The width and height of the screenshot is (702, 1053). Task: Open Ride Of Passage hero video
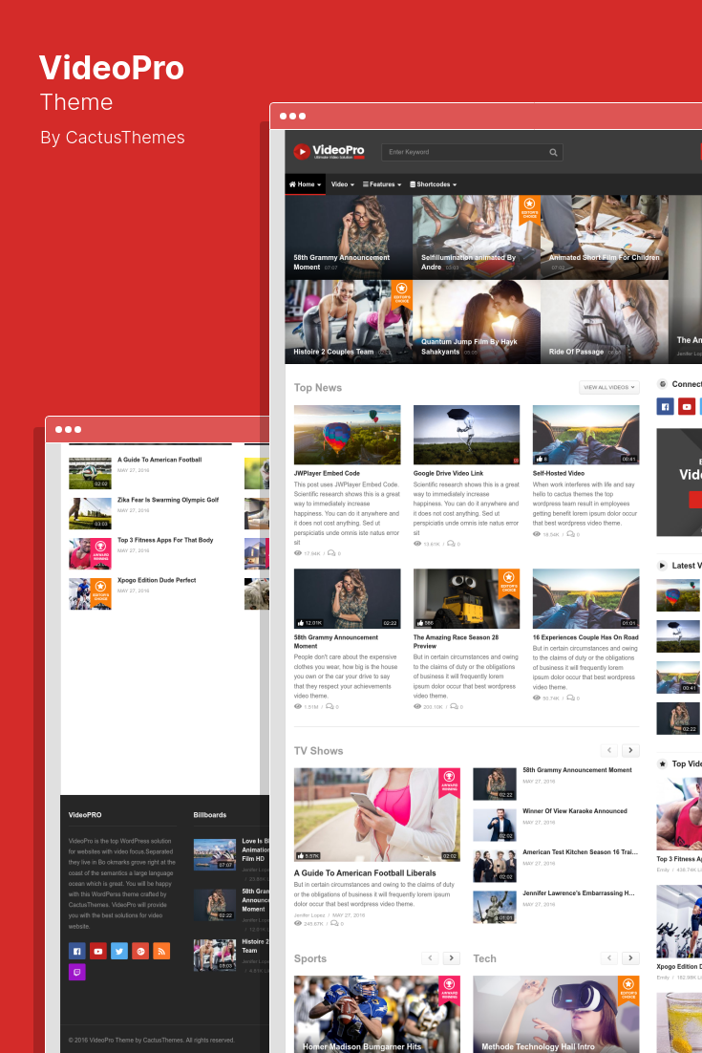tap(604, 322)
